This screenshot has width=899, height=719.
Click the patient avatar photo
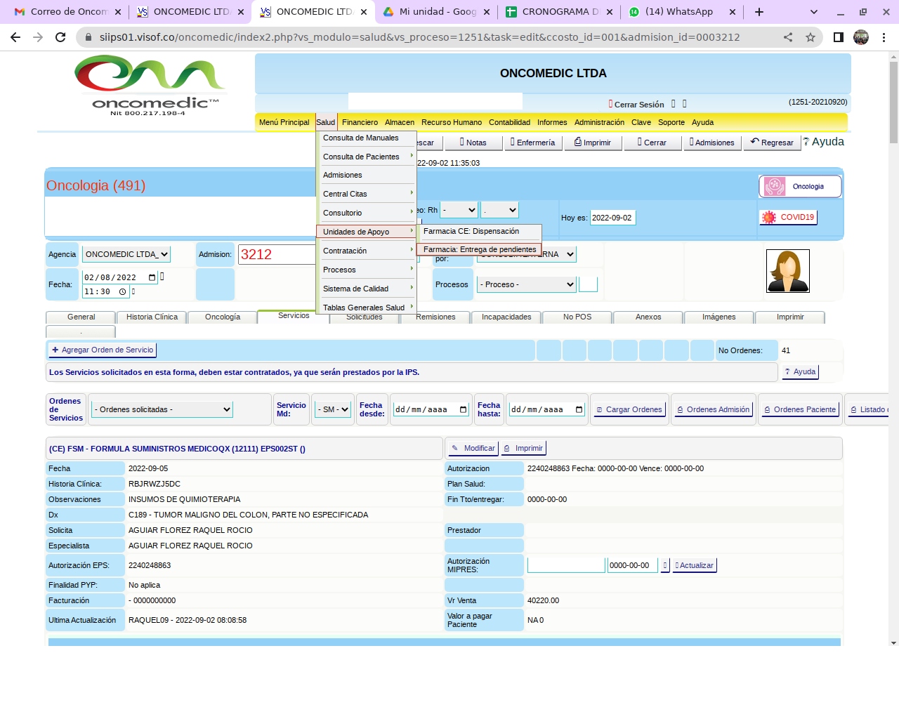787,271
